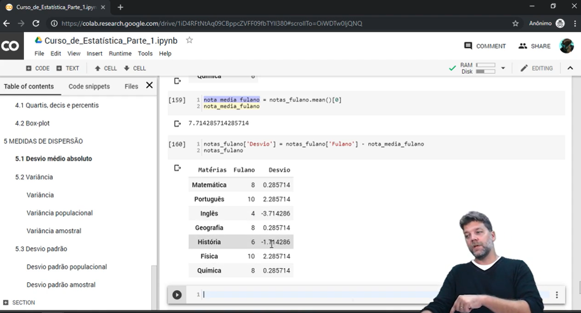Click output icon beside the Química row at top

(x=178, y=81)
